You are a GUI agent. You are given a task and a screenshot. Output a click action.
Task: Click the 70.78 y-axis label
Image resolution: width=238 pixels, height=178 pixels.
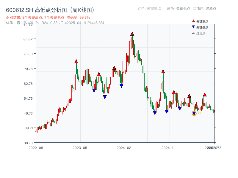click(x=28, y=69)
